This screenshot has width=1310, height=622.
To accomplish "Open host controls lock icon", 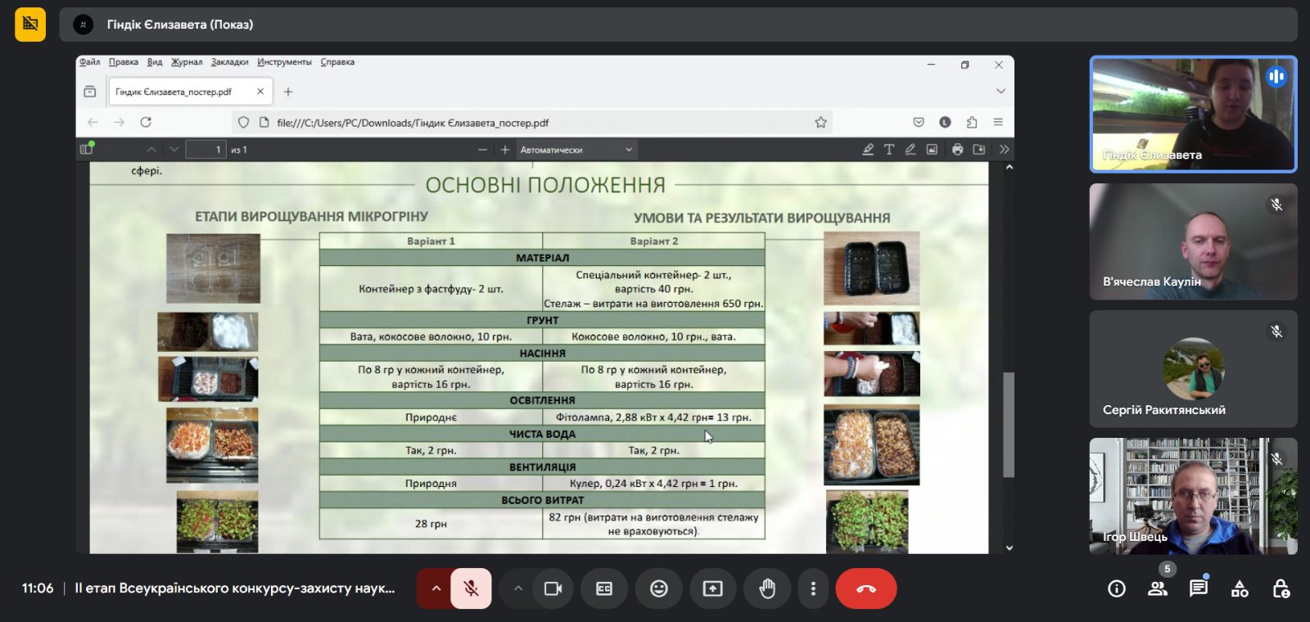I will [x=1281, y=588].
